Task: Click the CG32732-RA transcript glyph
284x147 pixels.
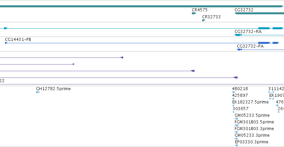Action: (x=259, y=35)
